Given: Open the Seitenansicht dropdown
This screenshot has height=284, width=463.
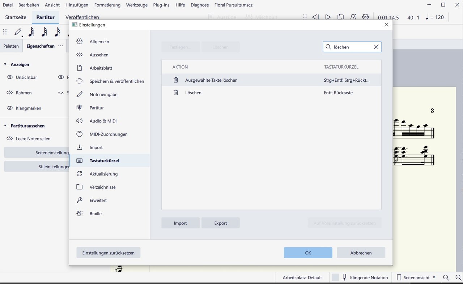Looking at the screenshot, I should coord(416,277).
